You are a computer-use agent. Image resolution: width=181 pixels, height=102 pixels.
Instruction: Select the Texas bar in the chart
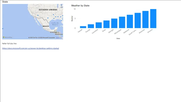tap(106, 24)
